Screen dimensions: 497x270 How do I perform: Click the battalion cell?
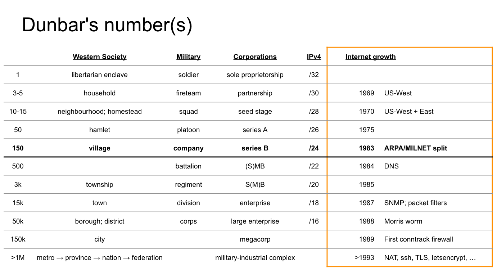point(189,166)
